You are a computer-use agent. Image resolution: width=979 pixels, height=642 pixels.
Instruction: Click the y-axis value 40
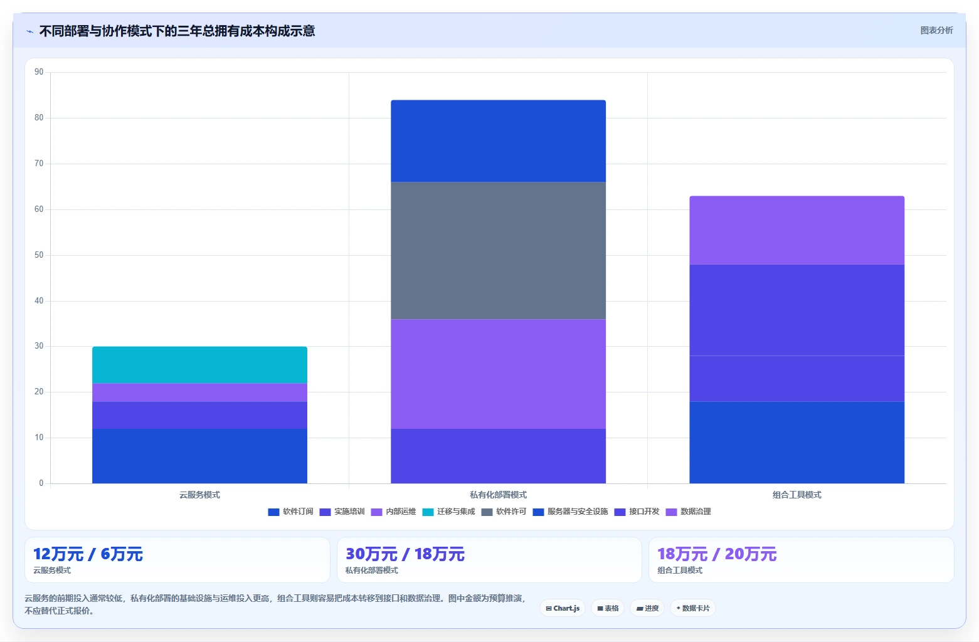click(39, 301)
